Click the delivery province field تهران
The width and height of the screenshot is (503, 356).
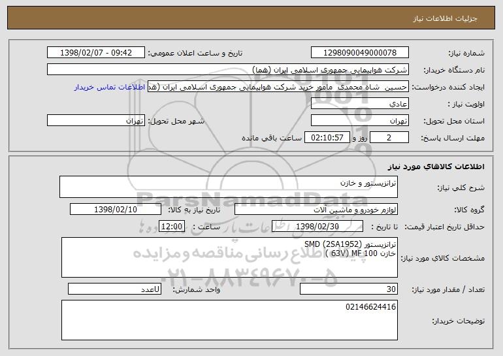point(359,121)
